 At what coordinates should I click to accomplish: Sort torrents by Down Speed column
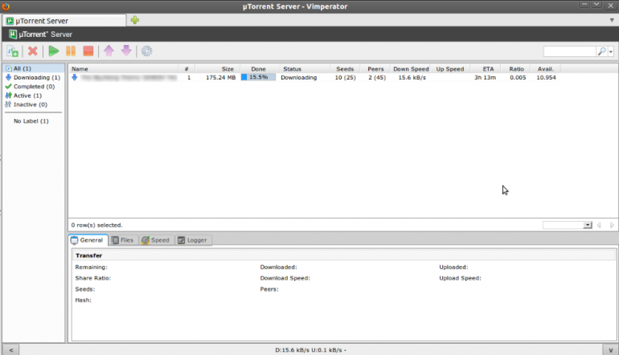click(x=411, y=69)
